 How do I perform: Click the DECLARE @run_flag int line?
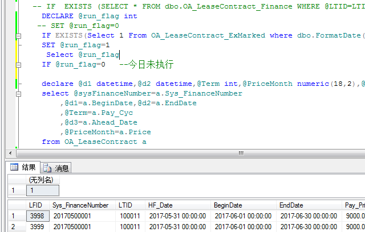tap(90, 16)
